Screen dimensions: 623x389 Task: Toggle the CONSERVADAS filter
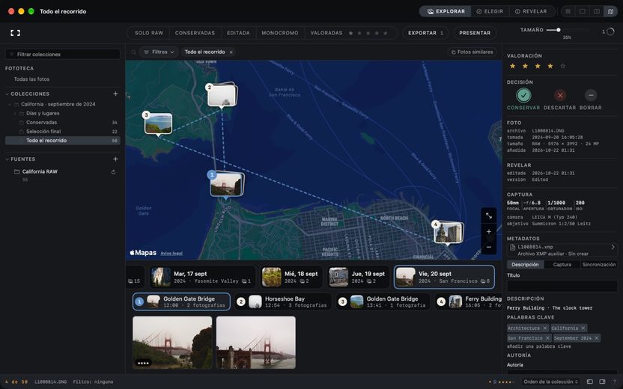(195, 33)
